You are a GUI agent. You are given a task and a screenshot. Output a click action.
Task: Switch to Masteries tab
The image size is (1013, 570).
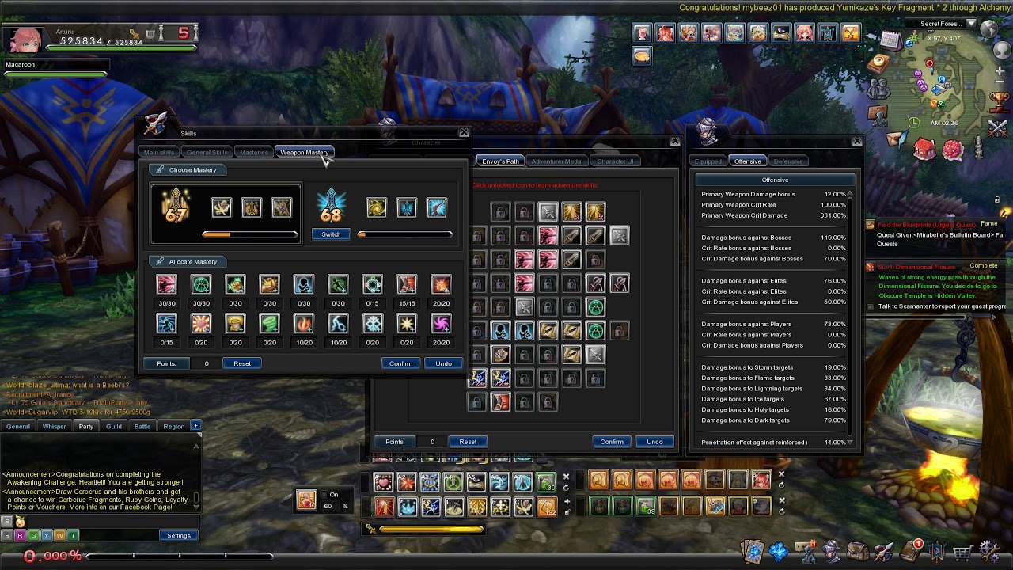click(254, 152)
